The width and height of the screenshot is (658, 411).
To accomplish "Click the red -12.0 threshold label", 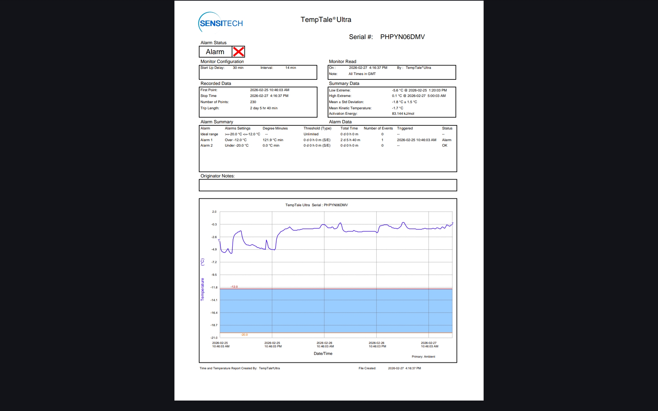I will click(x=234, y=287).
